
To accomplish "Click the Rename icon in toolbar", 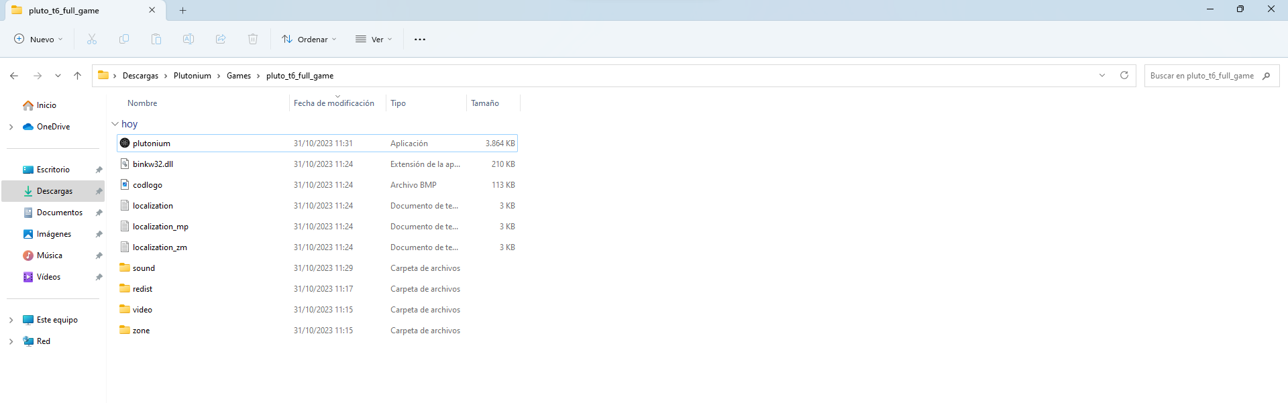I will pos(189,40).
